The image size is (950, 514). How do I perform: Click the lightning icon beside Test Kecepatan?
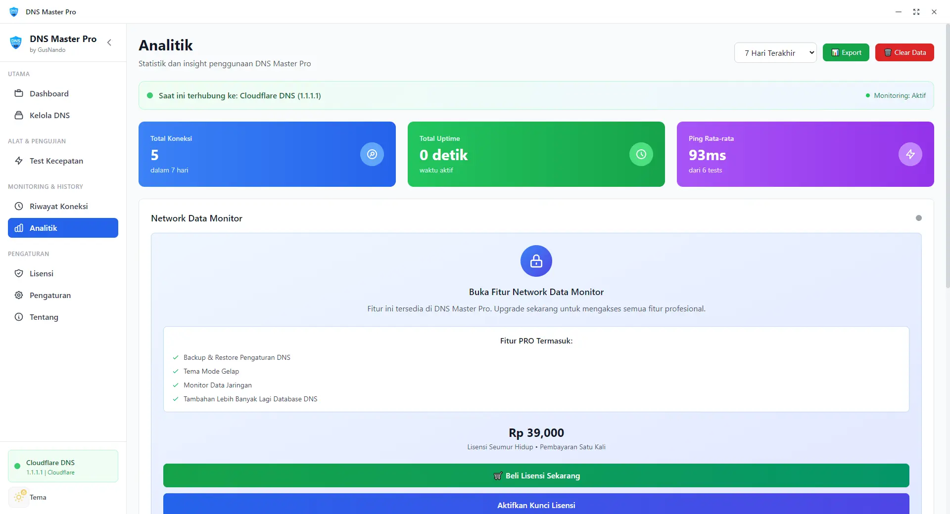[x=19, y=161]
